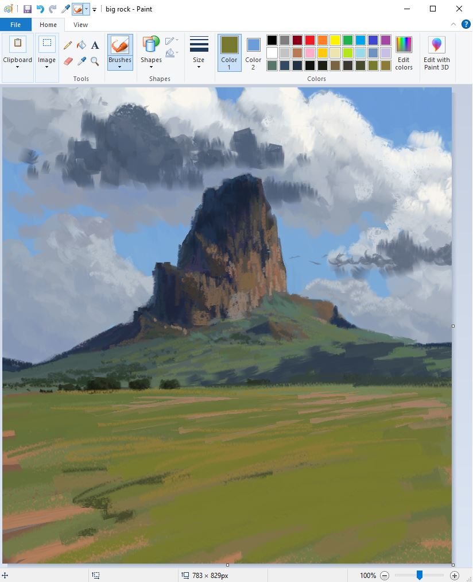The height and width of the screenshot is (582, 473).
Task: Select the Magnifier tool
Action: click(95, 61)
